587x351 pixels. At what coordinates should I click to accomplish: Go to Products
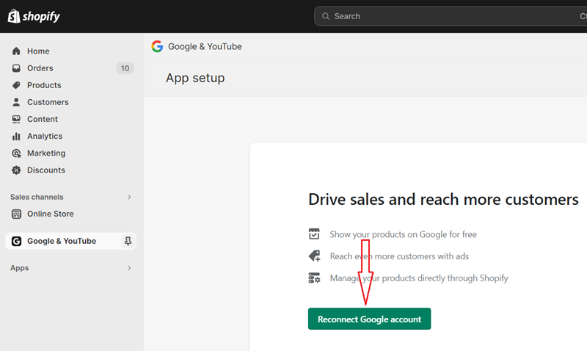(x=44, y=85)
